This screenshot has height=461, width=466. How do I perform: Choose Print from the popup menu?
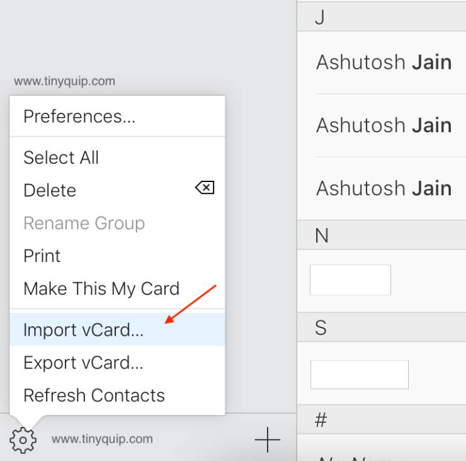point(42,256)
